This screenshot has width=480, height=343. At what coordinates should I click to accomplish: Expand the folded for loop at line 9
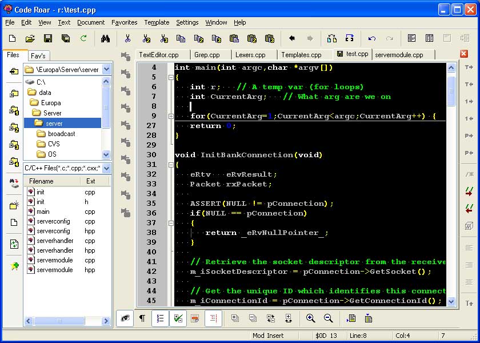pyautogui.click(x=171, y=117)
